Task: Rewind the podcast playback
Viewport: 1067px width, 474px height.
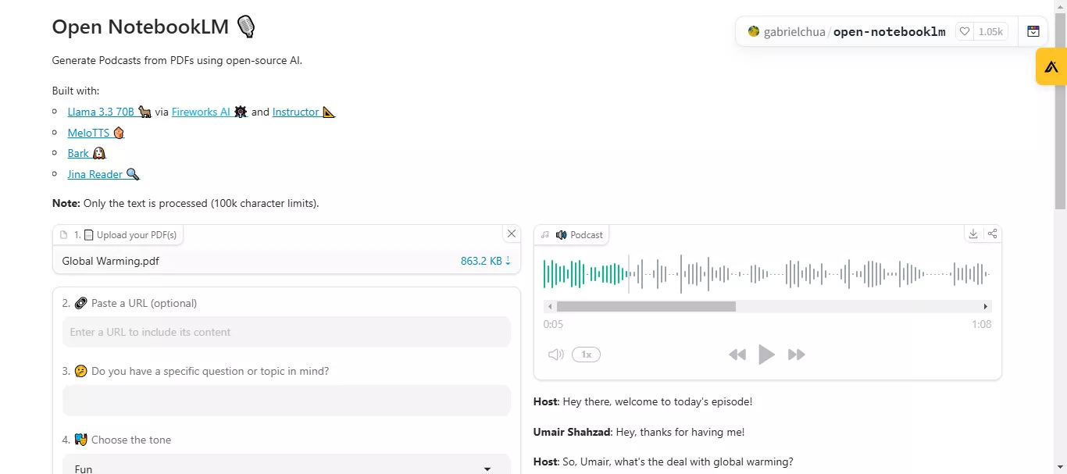Action: coord(737,354)
